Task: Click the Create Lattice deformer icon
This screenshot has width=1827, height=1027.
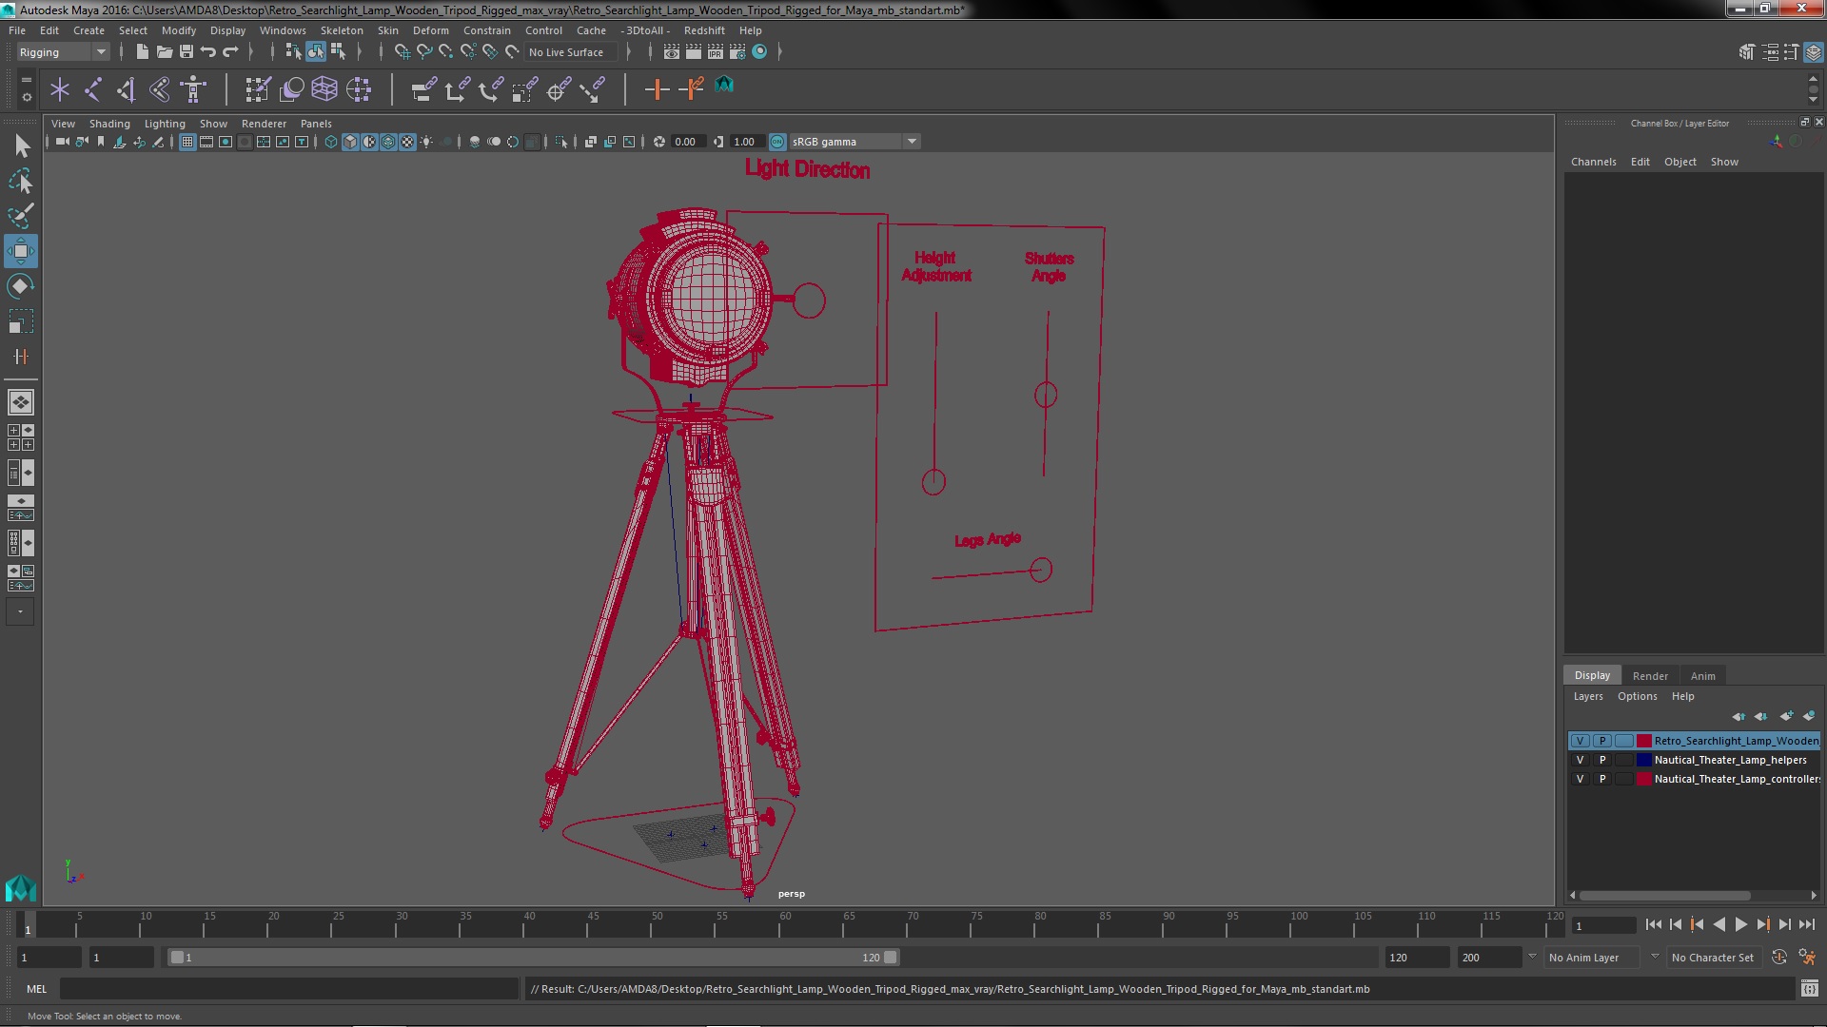Action: click(324, 89)
